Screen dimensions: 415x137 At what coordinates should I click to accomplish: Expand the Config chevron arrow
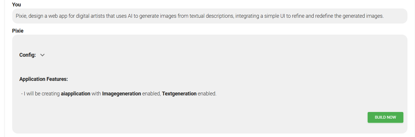(42, 55)
